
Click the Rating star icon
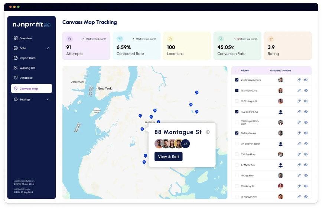(x=271, y=39)
